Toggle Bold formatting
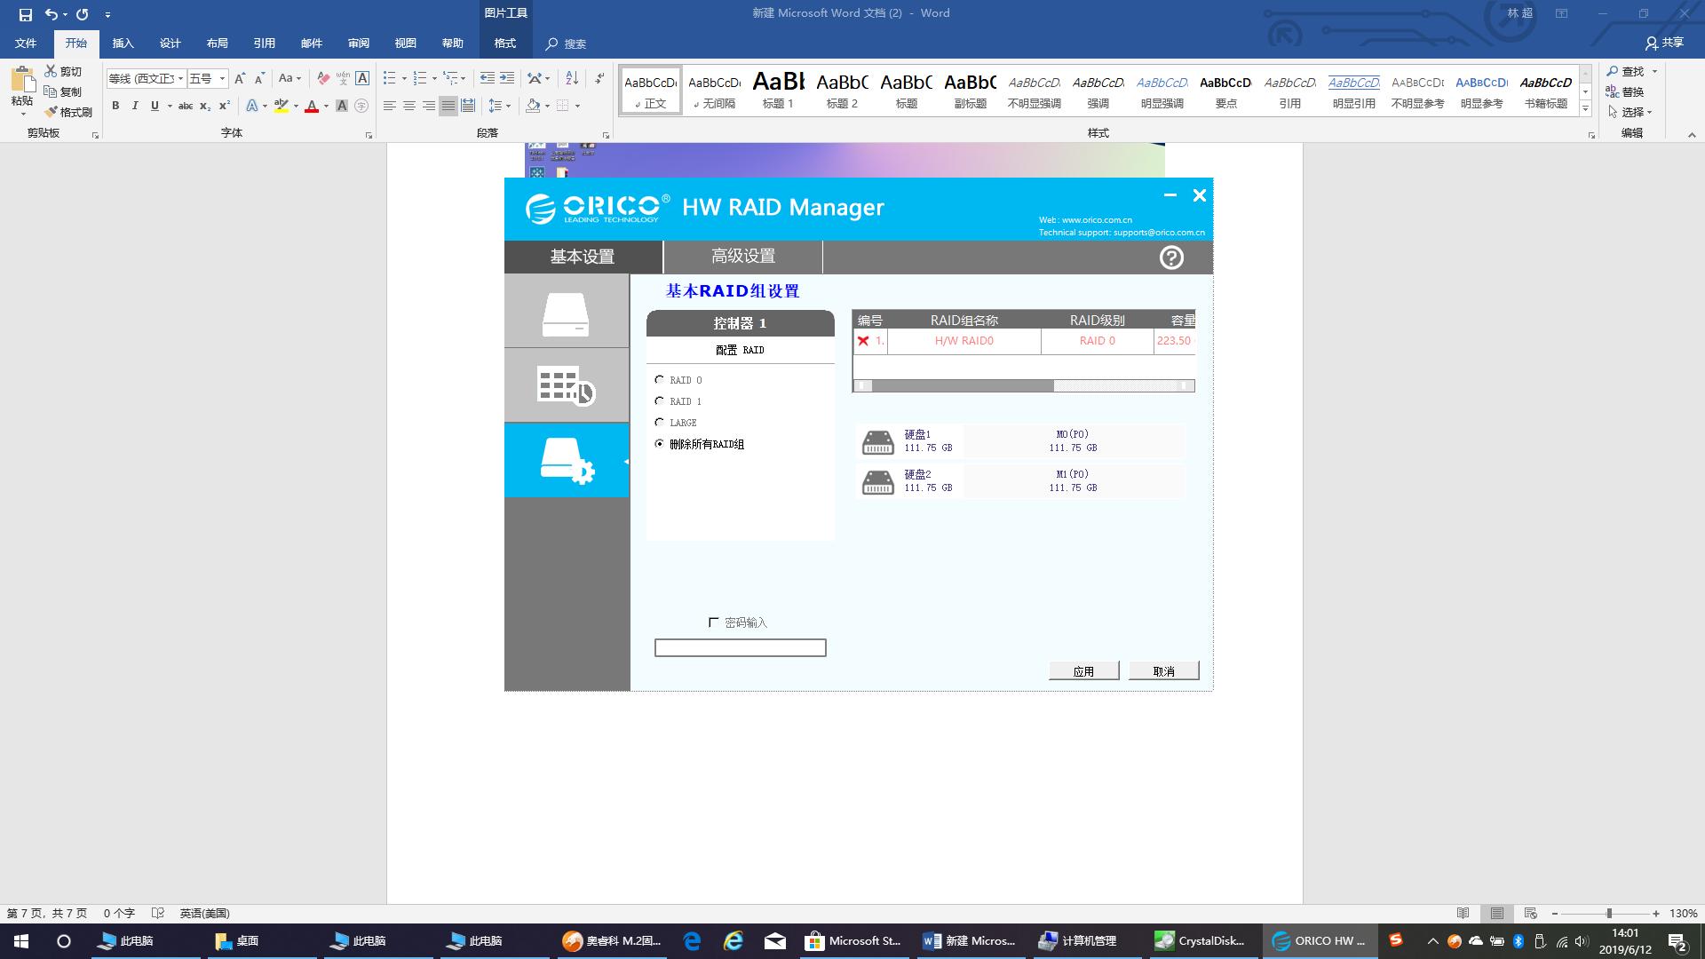1705x959 pixels. pyautogui.click(x=115, y=106)
